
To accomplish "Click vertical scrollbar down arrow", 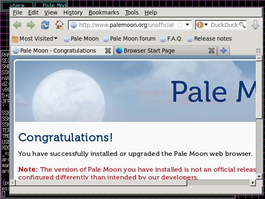I will pyautogui.click(x=259, y=177).
